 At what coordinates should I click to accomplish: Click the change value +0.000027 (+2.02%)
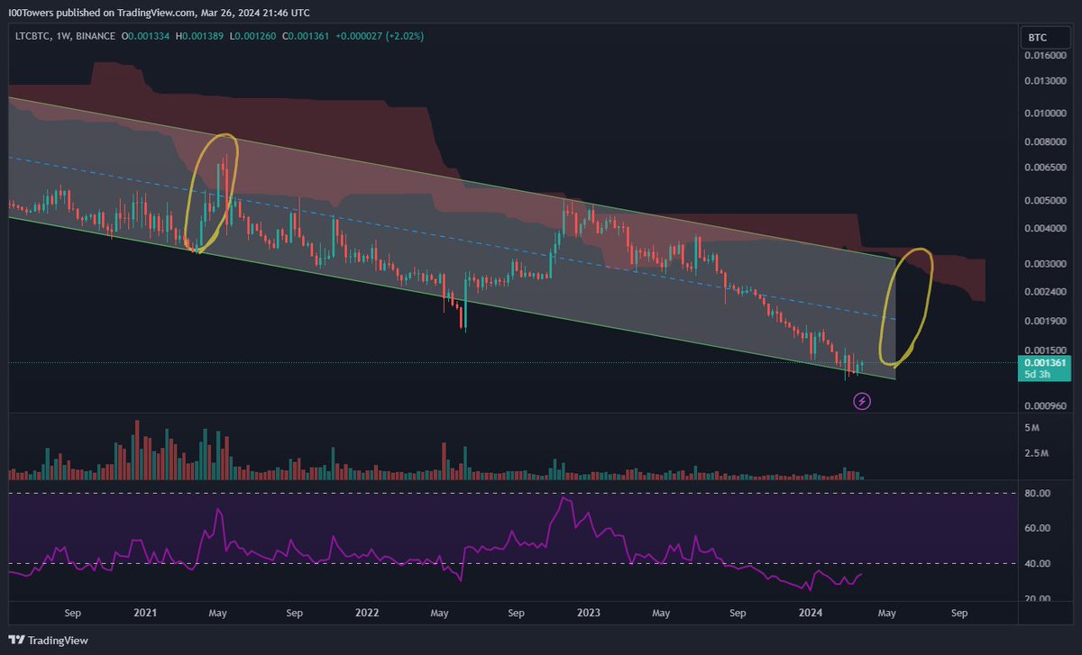(x=380, y=36)
